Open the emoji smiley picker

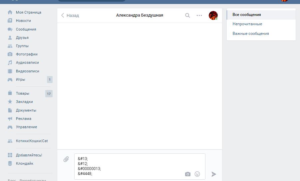(197, 174)
